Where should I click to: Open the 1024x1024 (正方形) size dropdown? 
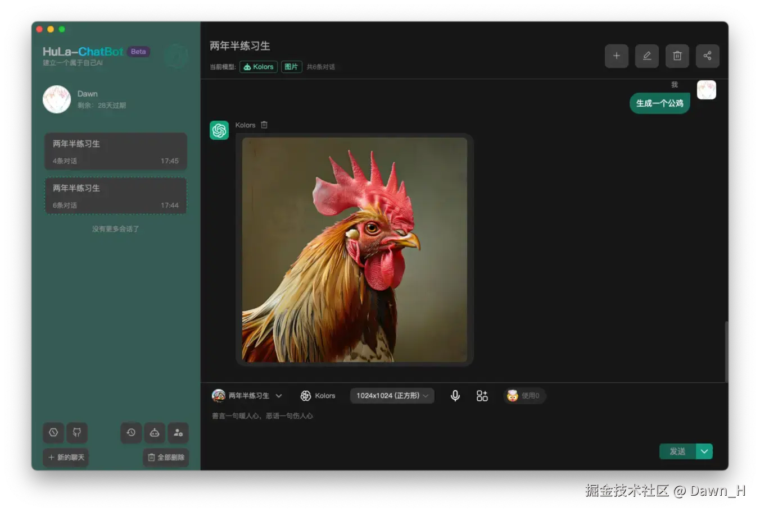[x=392, y=396]
